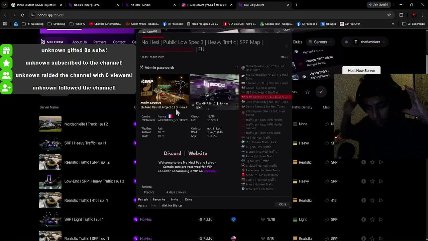
Task: Open the Discord link in the server description
Action: [173, 153]
